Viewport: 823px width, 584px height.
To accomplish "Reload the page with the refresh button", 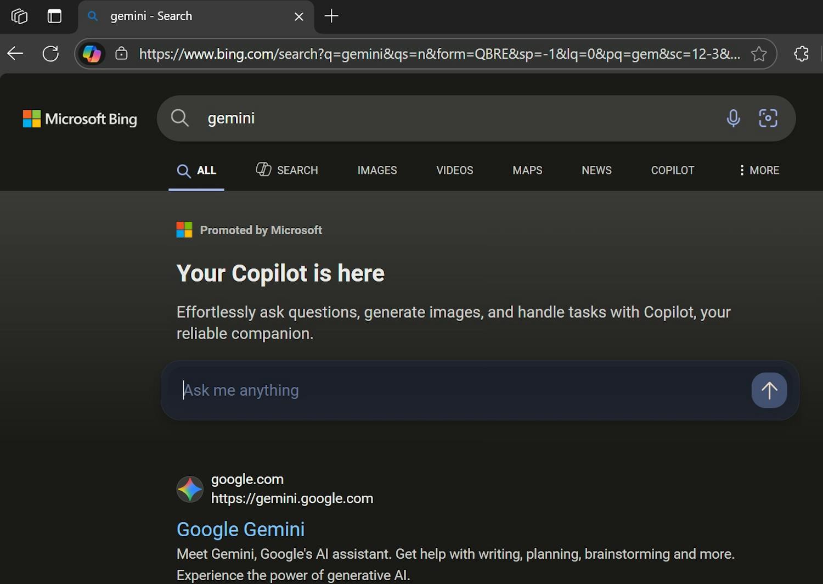I will coord(50,53).
